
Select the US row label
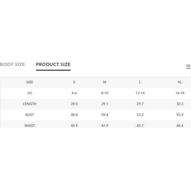tap(30, 93)
